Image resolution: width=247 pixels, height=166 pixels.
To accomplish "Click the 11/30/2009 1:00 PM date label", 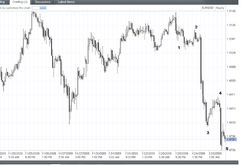I will pyautogui.click(x=99, y=155).
